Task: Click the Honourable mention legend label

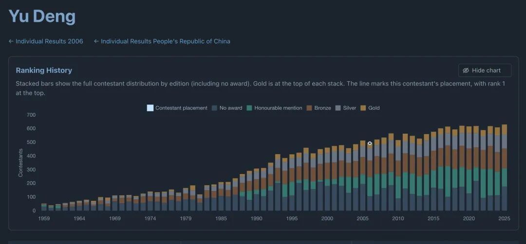Action: click(278, 108)
